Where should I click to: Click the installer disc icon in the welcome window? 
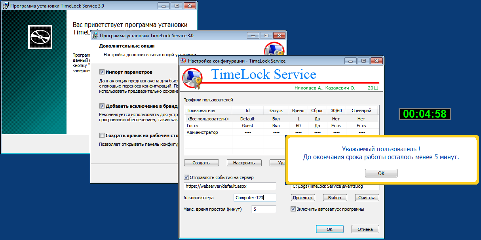[x=40, y=37]
